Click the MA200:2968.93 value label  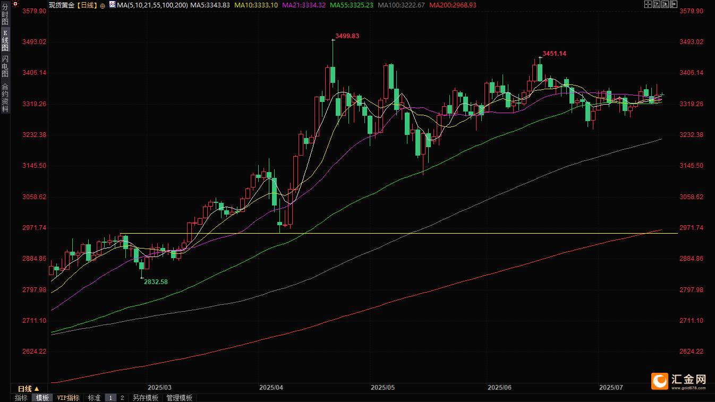[x=453, y=5]
